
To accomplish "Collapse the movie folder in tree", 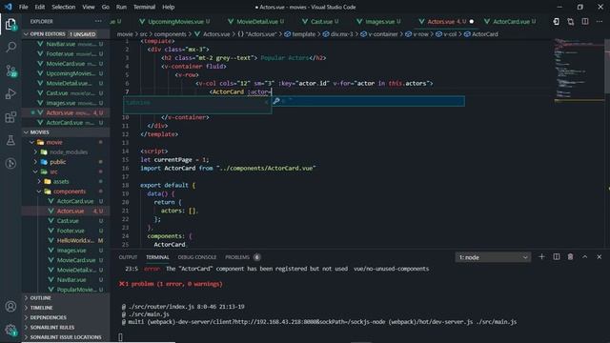I will pyautogui.click(x=32, y=142).
